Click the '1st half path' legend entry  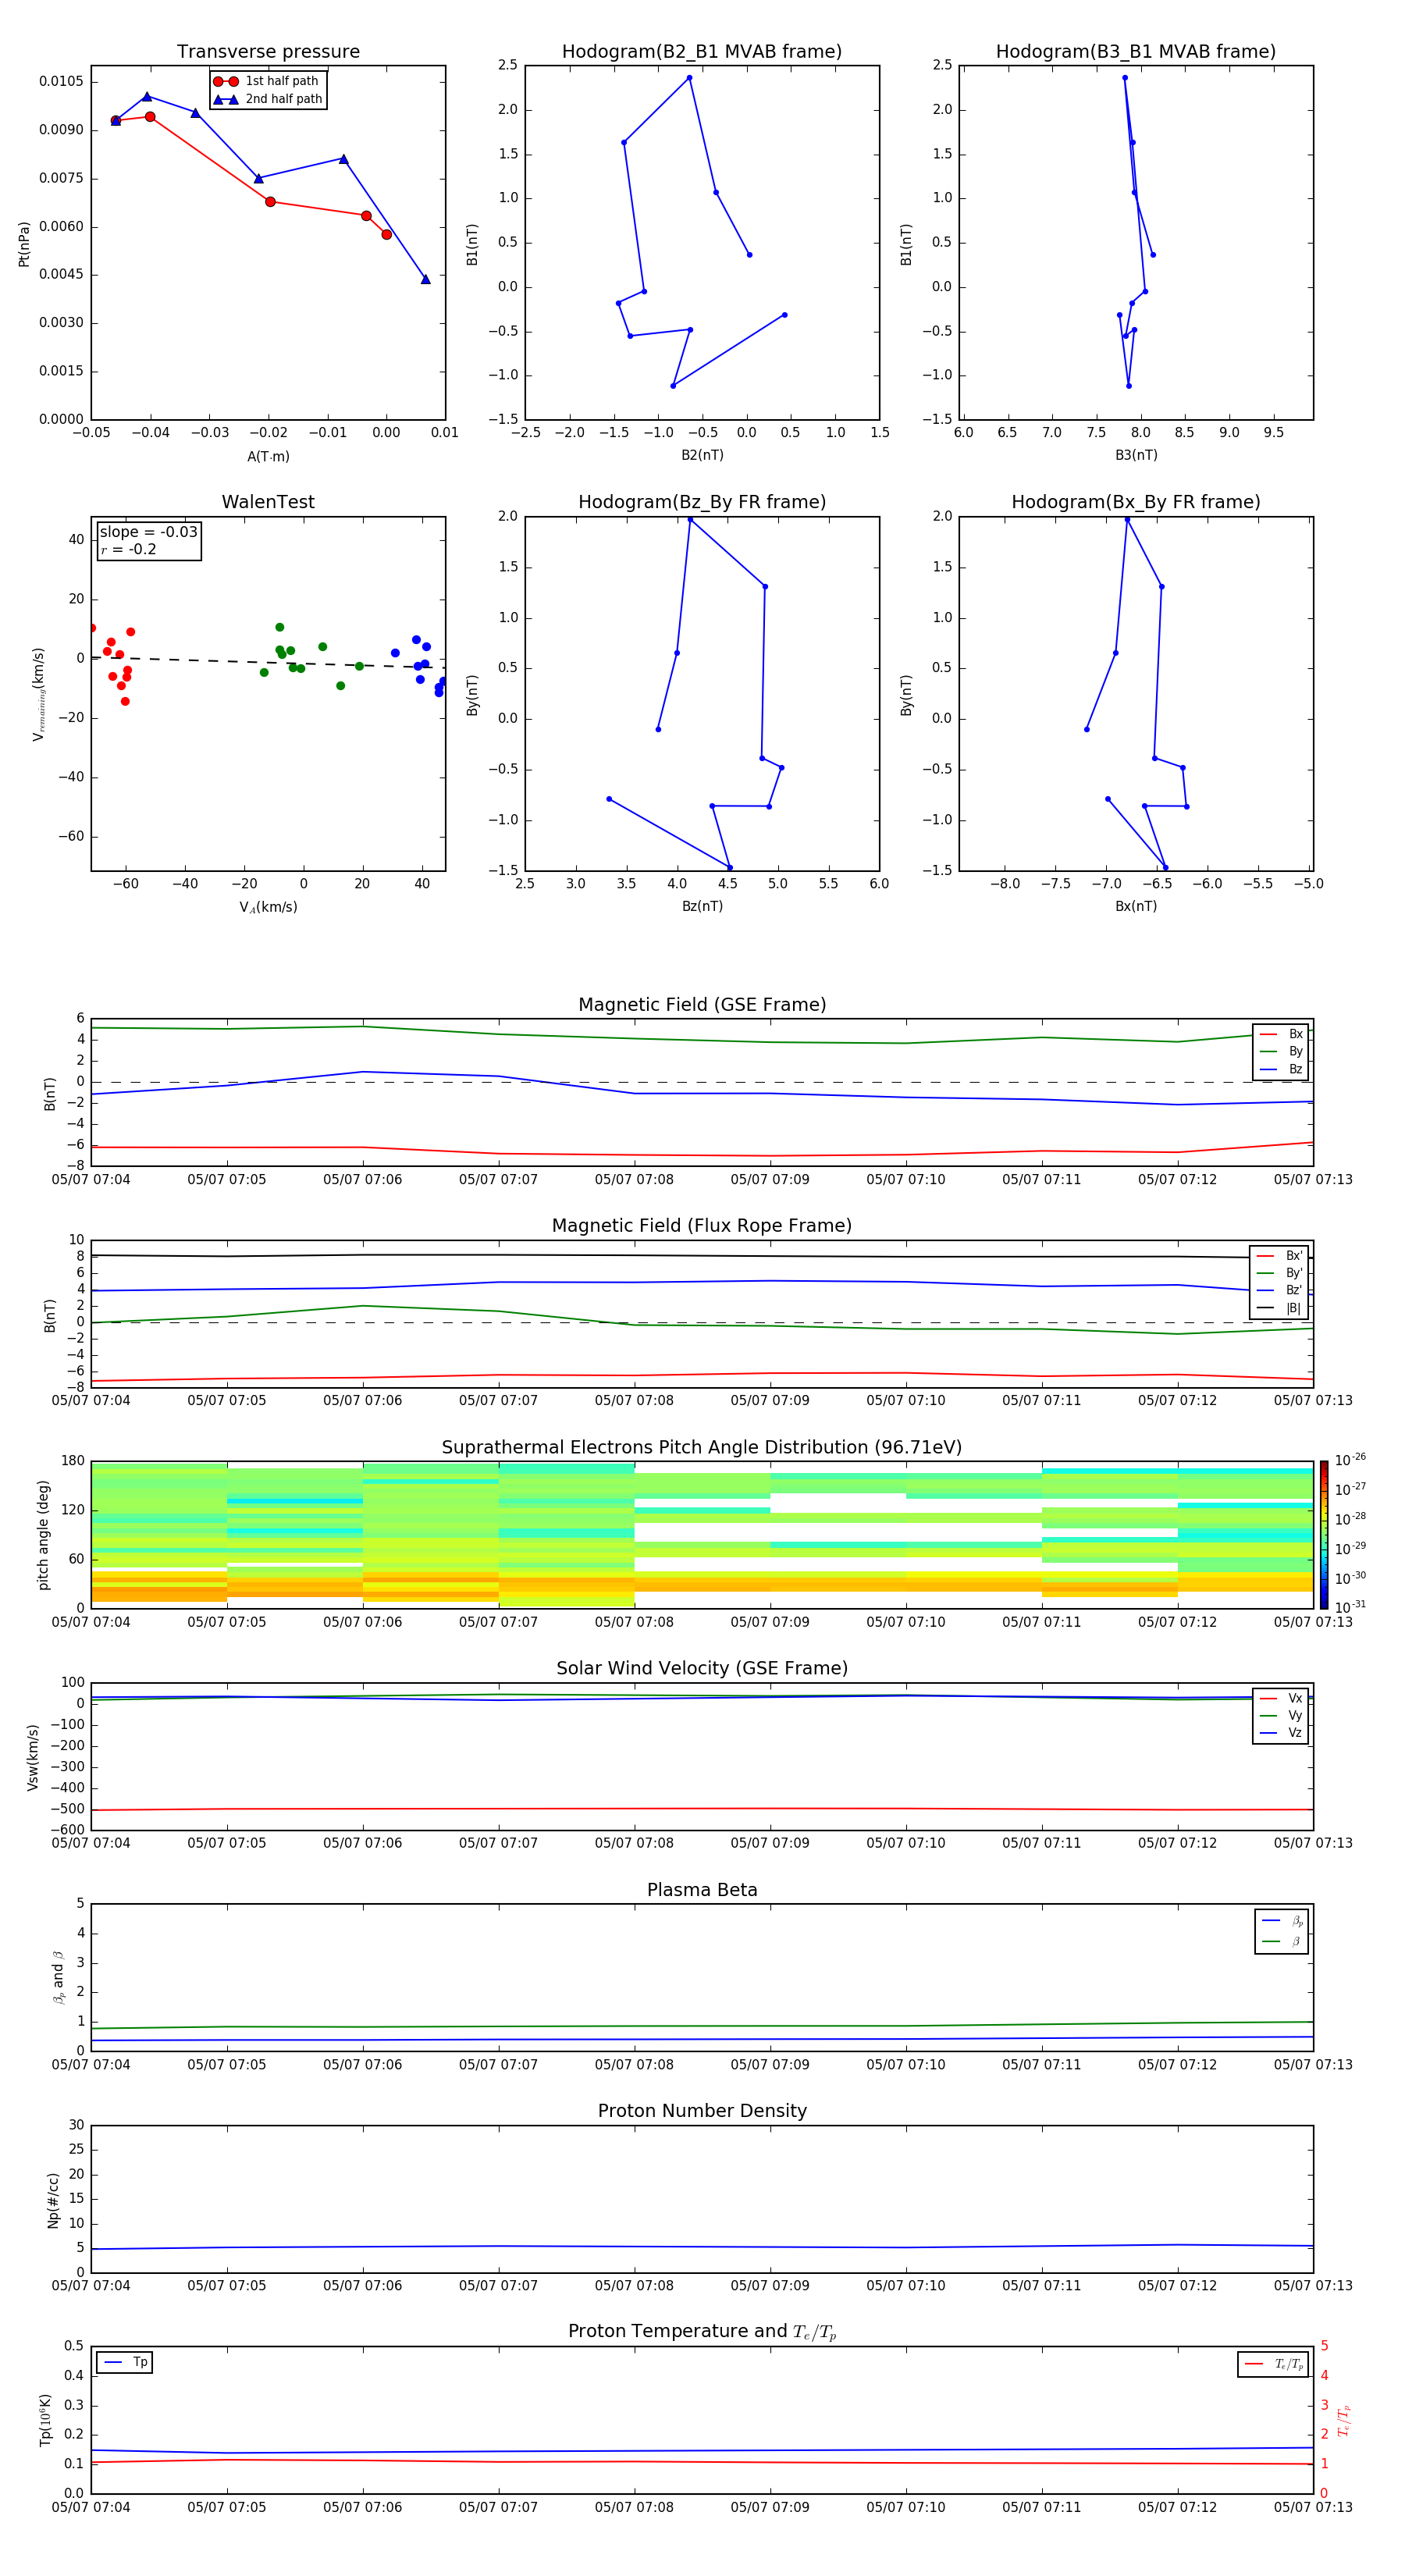click(x=267, y=81)
